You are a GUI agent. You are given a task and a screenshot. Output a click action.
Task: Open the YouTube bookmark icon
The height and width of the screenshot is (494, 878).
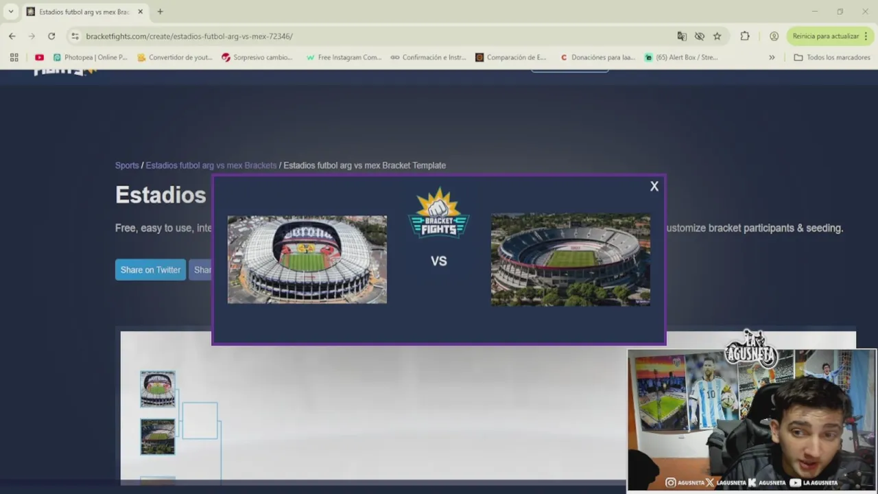click(39, 58)
